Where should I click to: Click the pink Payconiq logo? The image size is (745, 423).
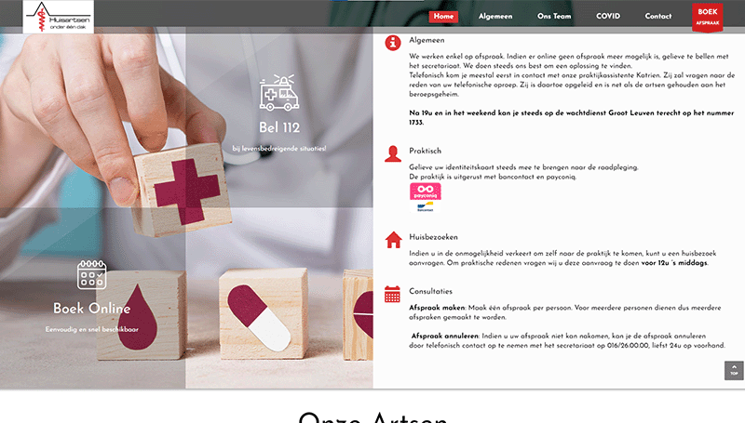426,192
